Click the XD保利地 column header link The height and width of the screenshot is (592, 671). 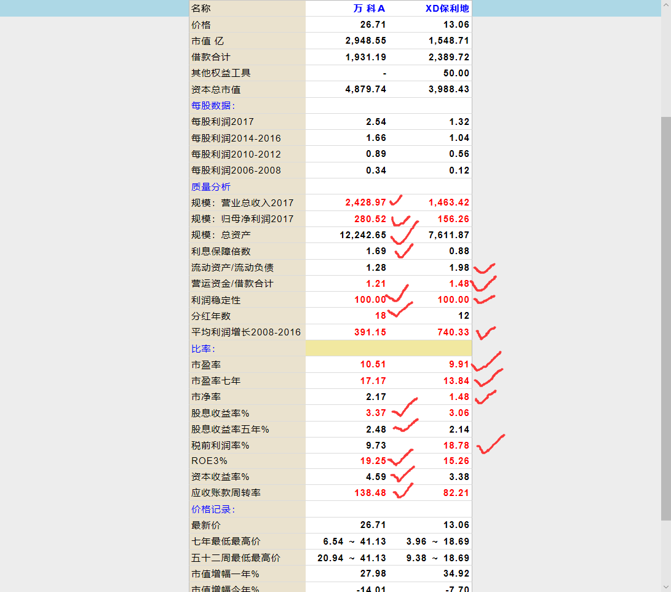click(447, 9)
